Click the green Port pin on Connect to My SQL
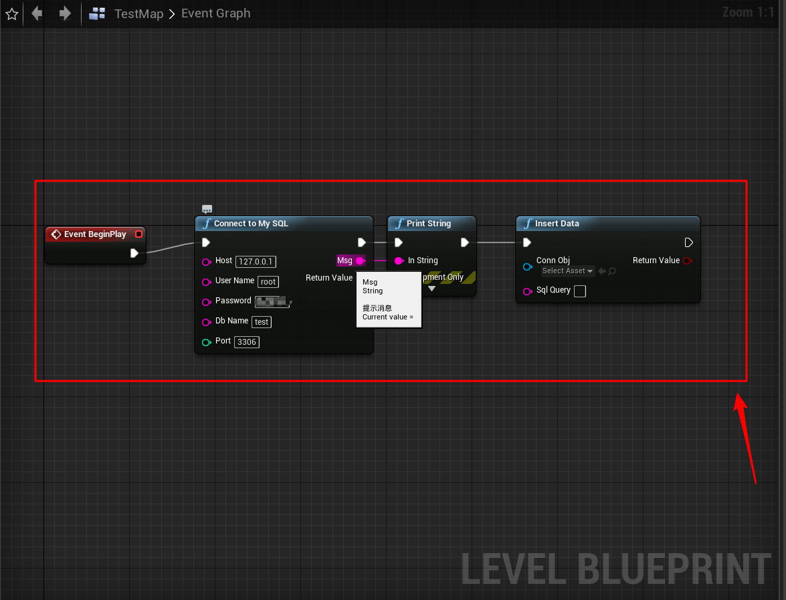Viewport: 786px width, 600px height. [x=206, y=342]
